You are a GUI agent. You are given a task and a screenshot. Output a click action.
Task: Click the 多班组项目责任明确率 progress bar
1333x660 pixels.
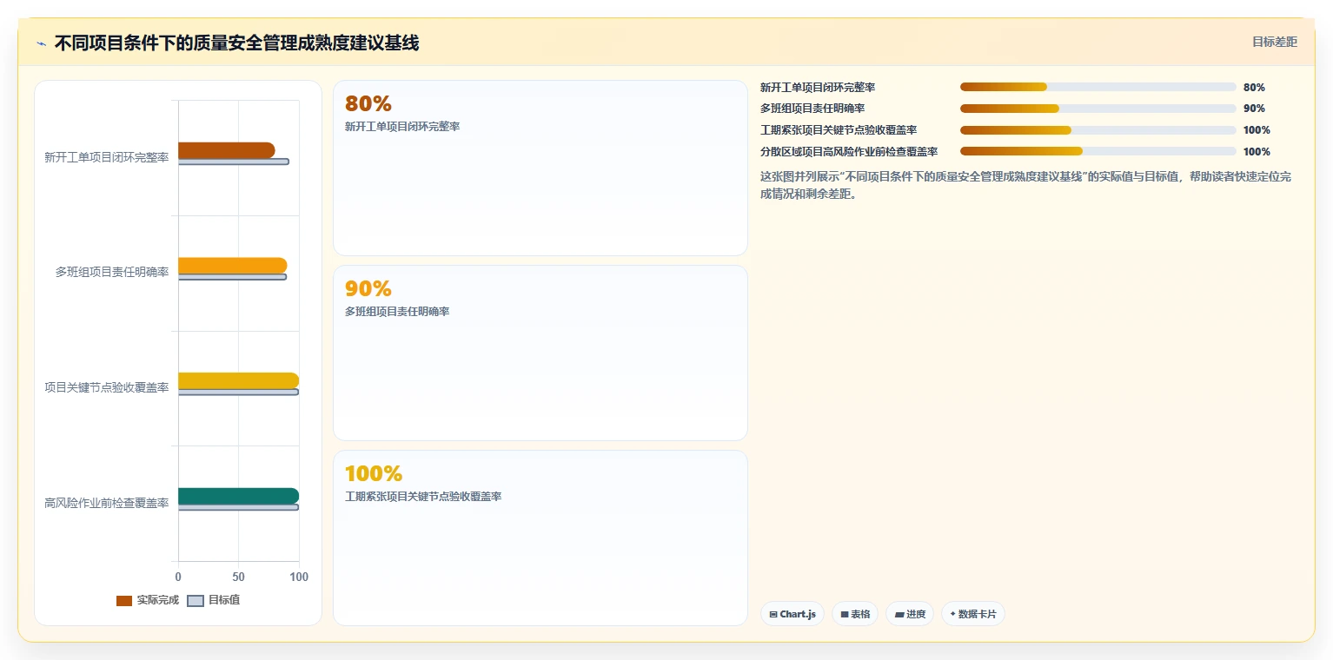pyautogui.click(x=1098, y=109)
